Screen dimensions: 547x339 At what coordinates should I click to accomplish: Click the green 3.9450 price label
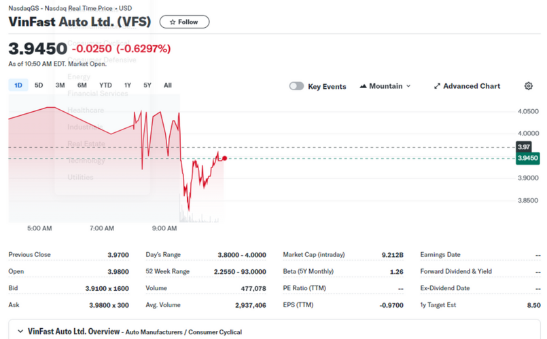click(527, 158)
